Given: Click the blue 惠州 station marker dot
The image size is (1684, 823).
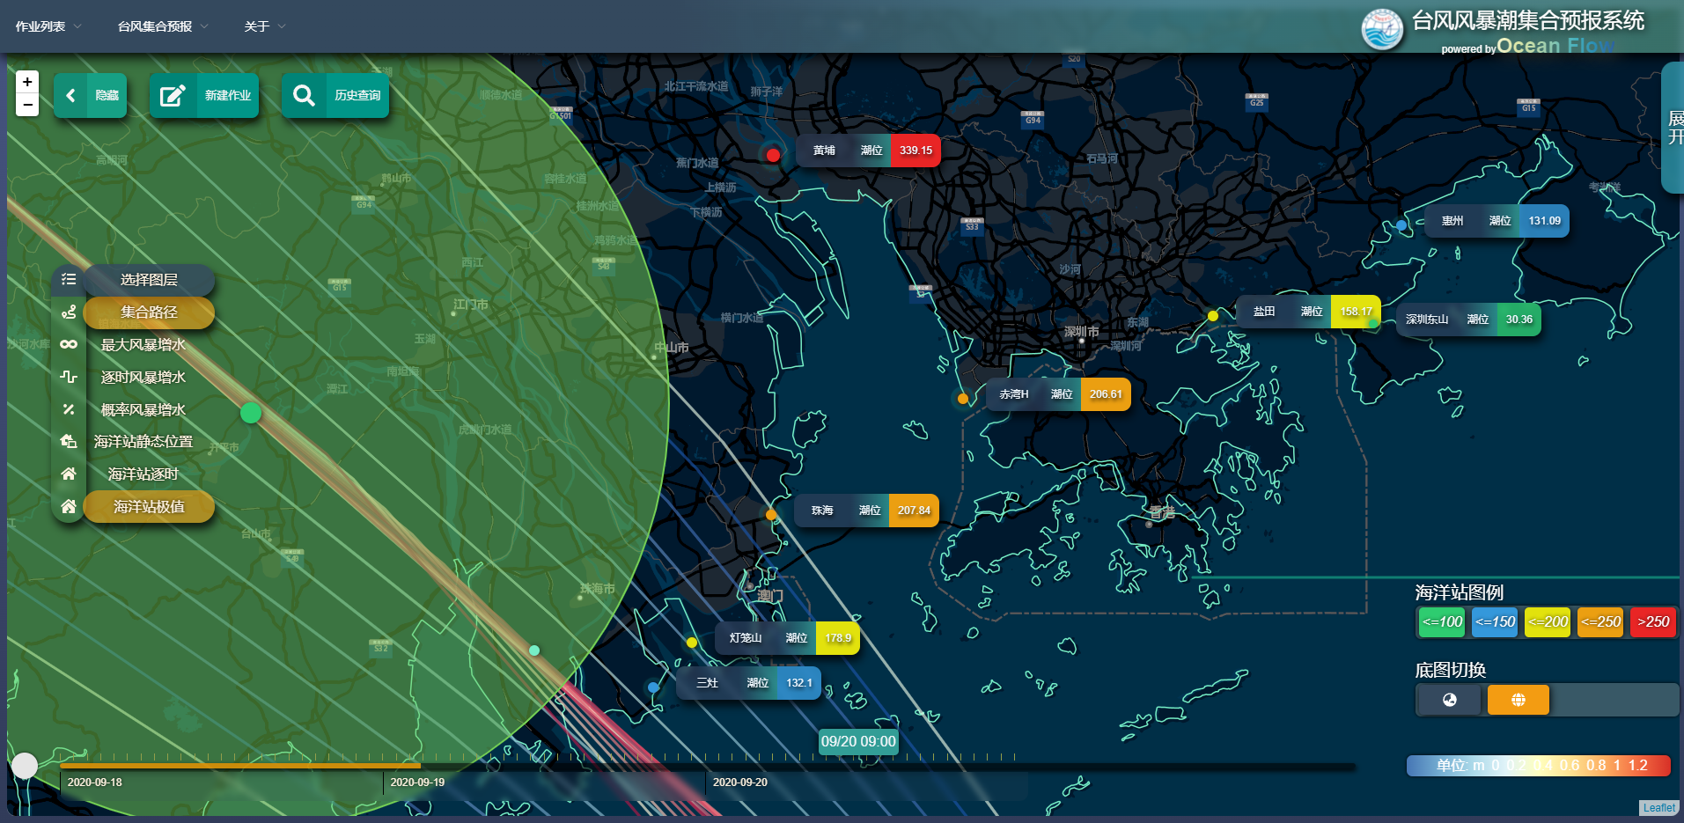Looking at the screenshot, I should (x=1401, y=225).
